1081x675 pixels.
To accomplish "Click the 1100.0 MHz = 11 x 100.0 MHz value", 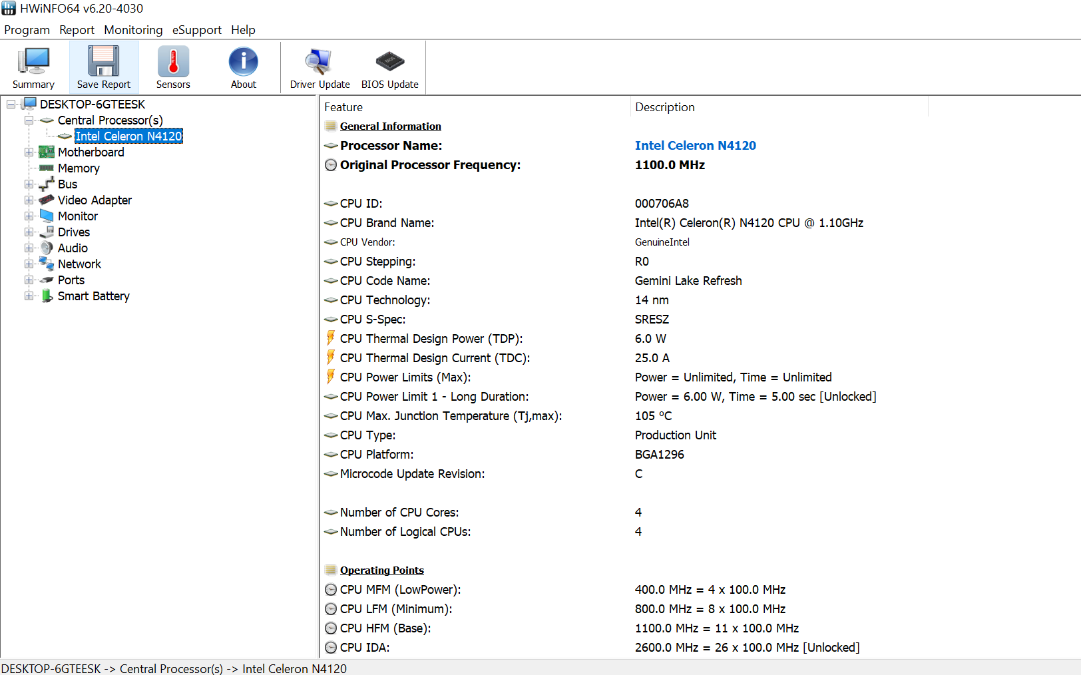I will [x=717, y=628].
